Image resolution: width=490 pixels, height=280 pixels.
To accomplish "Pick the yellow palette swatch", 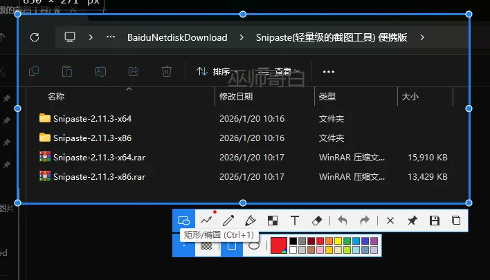I will pos(338,241).
